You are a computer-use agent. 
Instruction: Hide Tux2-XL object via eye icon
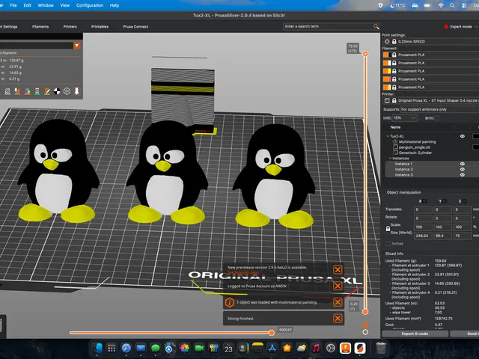[463, 136]
